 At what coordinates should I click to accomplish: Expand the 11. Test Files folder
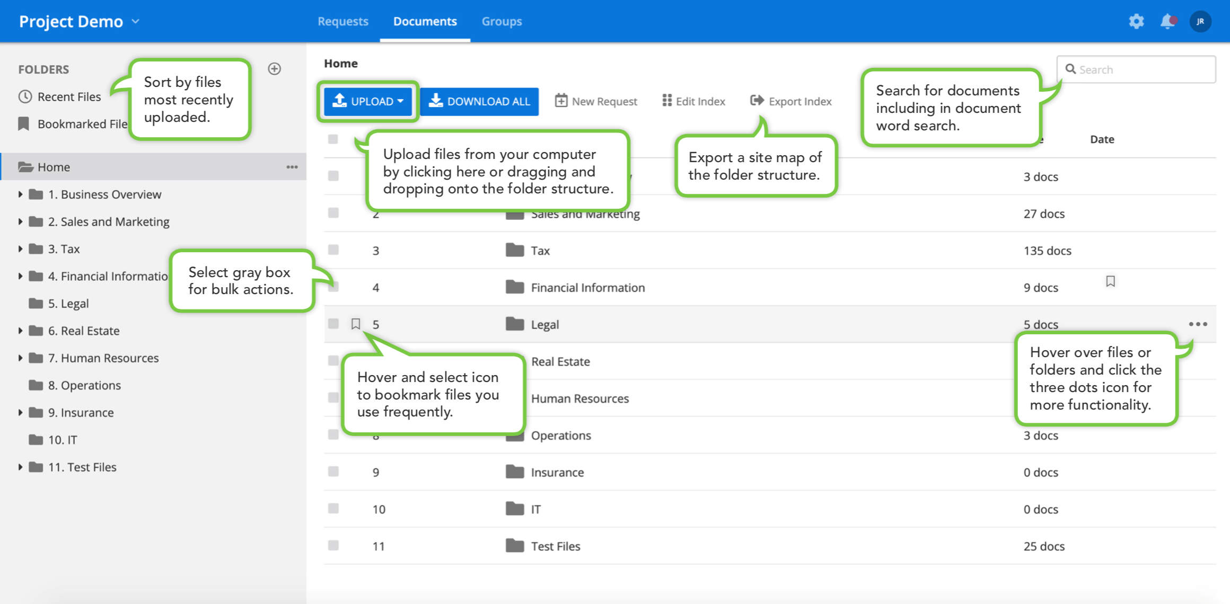tap(20, 467)
